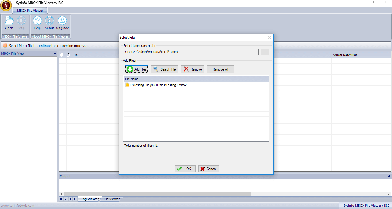Pin the MBOX File View panel
The width and height of the screenshot is (392, 209).
point(55,53)
